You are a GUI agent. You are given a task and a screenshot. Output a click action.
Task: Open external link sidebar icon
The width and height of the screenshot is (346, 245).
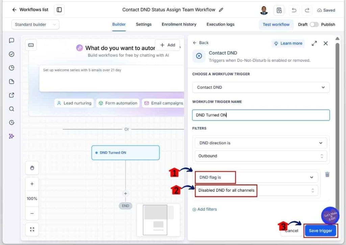[12, 95]
